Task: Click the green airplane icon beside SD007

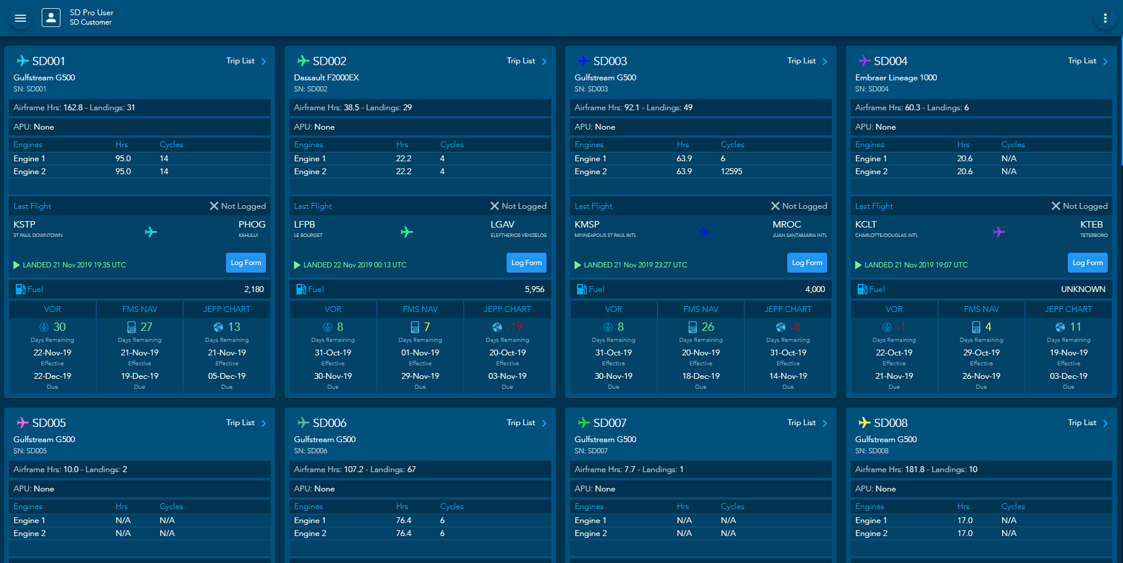Action: pos(584,422)
